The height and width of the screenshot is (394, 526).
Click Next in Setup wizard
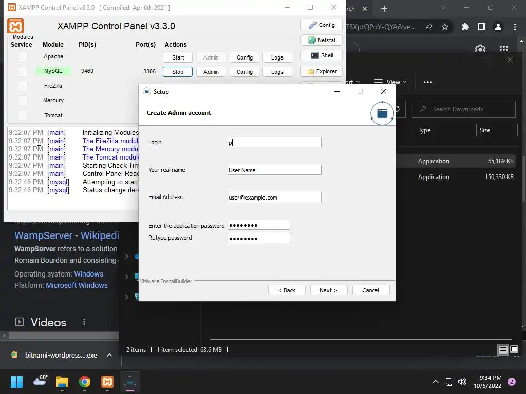point(328,290)
